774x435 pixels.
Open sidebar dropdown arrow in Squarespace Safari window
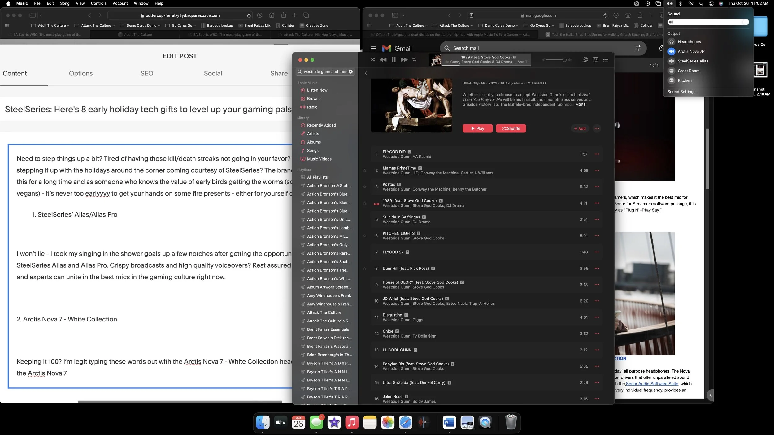tap(41, 15)
